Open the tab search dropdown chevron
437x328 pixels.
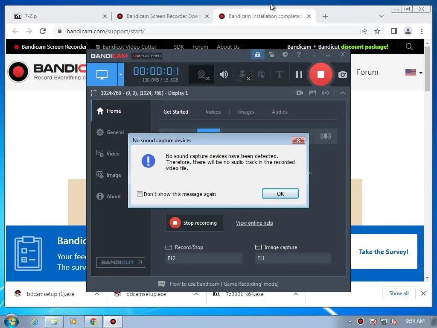(x=382, y=16)
